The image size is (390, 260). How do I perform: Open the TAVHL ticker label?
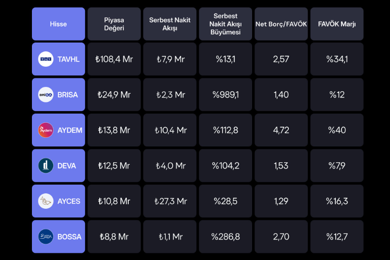tap(69, 59)
